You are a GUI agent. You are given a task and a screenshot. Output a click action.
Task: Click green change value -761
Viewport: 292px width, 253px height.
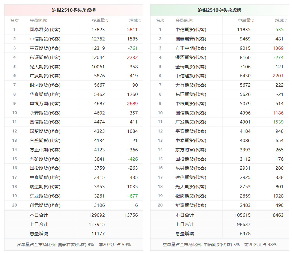point(133,48)
